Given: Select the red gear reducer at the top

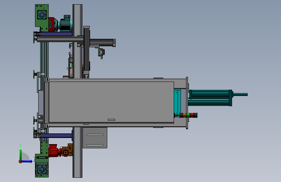Looking at the screenshot, I should (x=52, y=24).
